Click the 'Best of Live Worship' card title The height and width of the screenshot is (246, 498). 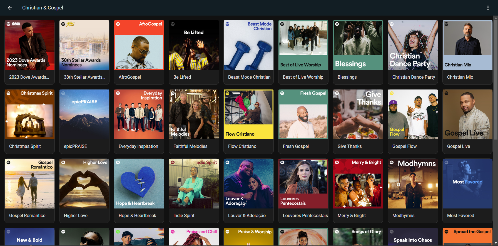303,77
